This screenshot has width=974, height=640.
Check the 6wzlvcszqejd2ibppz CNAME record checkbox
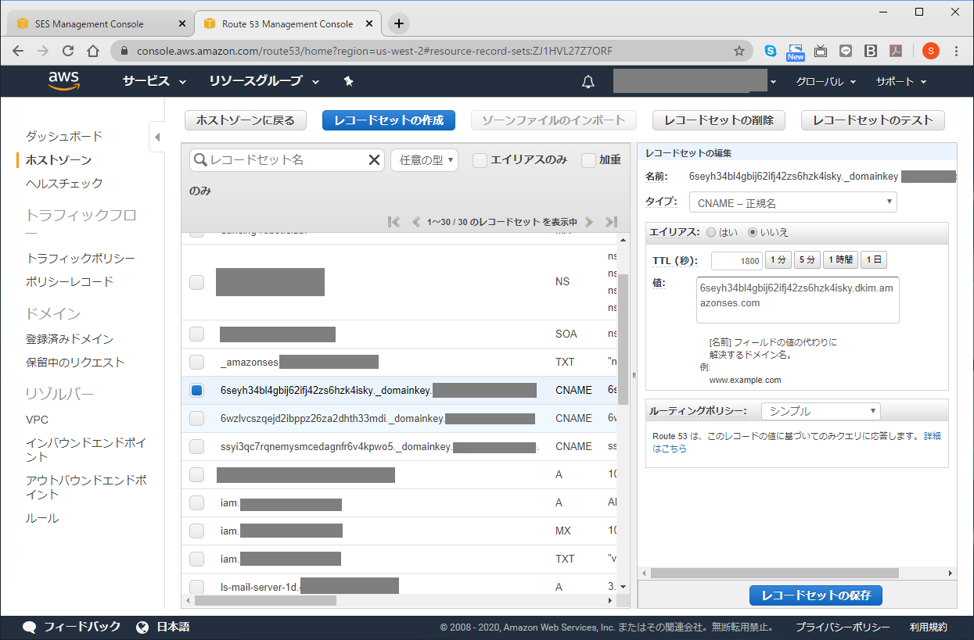[197, 418]
